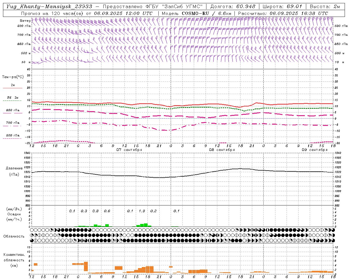Screen dimensions: 349x279
Task: Click the tallest green precipitation bar
Action: 146,225
